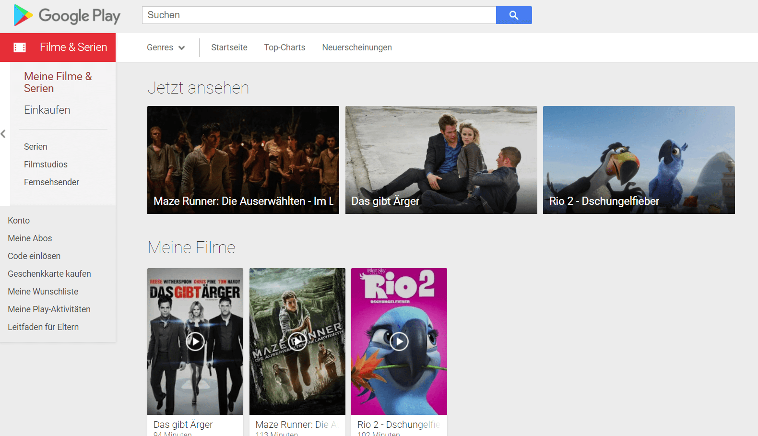Viewport: 758px width, 436px height.
Task: Play the Das gibt Ärger movie poster
Action: click(x=195, y=342)
